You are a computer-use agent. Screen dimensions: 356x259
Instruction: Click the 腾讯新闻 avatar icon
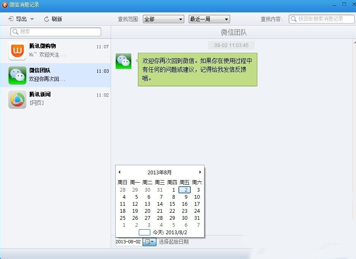click(17, 99)
